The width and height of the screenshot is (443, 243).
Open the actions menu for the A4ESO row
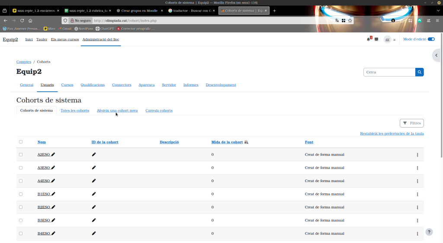[x=417, y=181]
